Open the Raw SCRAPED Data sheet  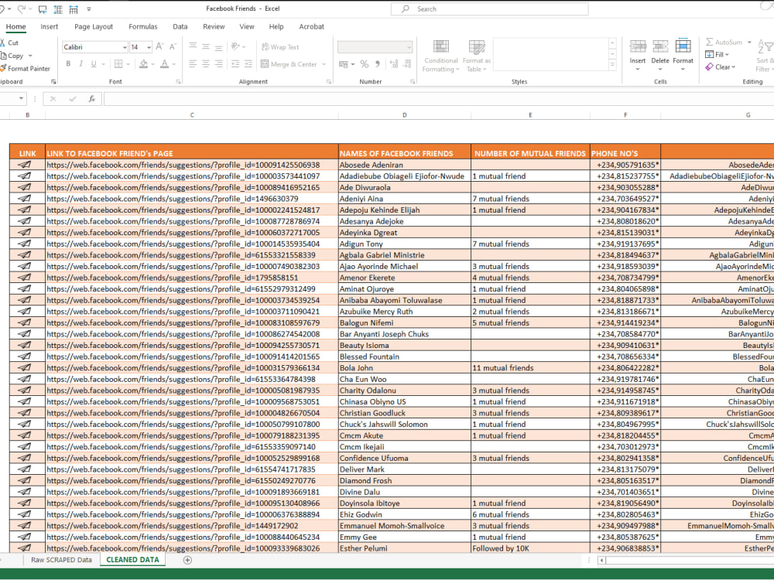pyautogui.click(x=60, y=559)
